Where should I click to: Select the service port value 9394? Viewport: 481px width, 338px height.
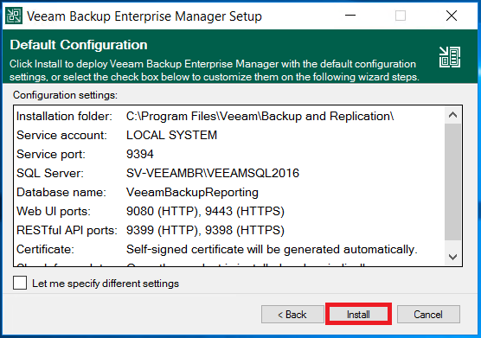[x=140, y=154]
